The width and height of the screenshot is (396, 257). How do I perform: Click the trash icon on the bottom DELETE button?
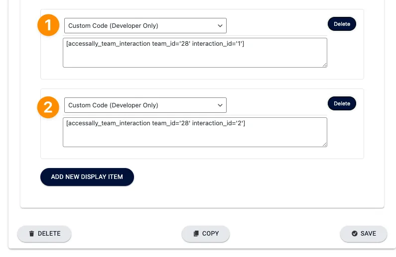(31, 234)
